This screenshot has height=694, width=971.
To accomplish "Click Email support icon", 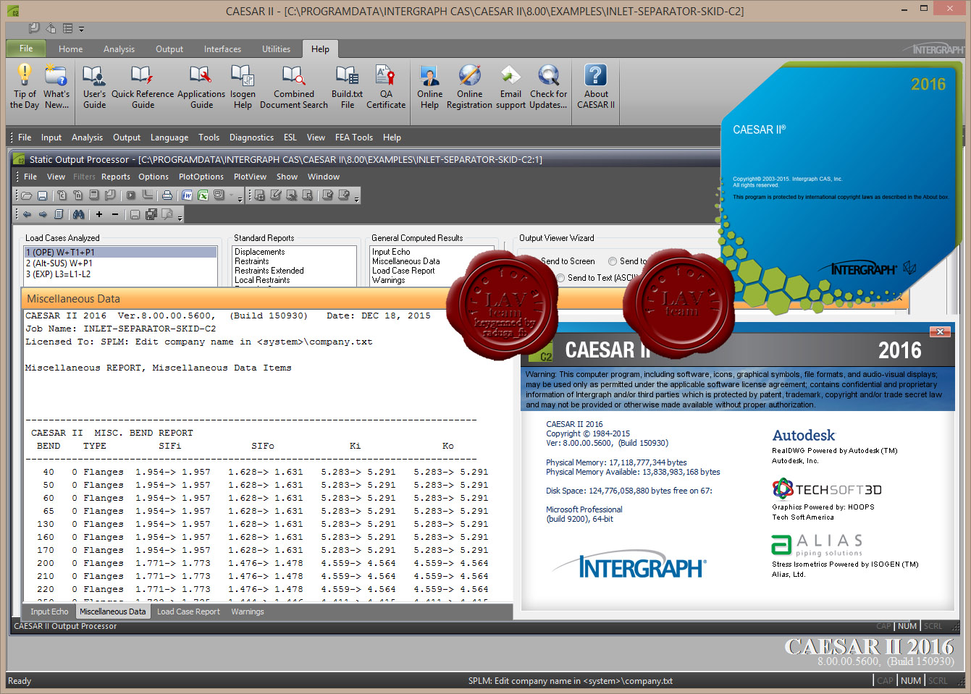I will [x=510, y=85].
